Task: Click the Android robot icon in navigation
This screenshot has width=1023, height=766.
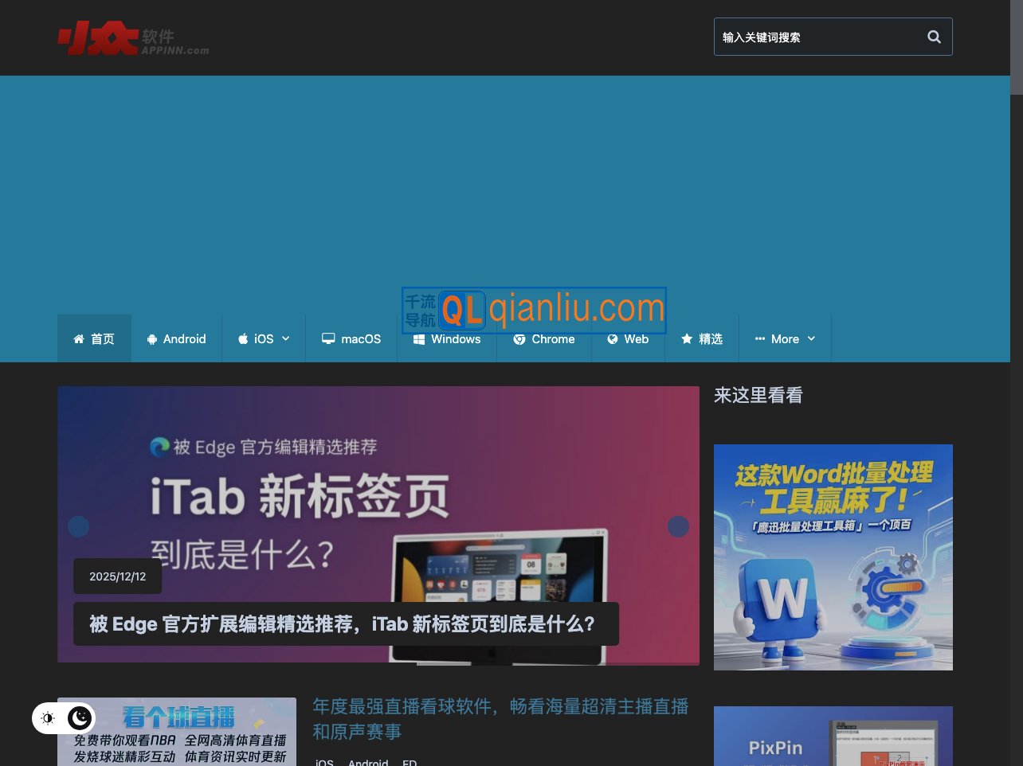Action: (x=151, y=338)
